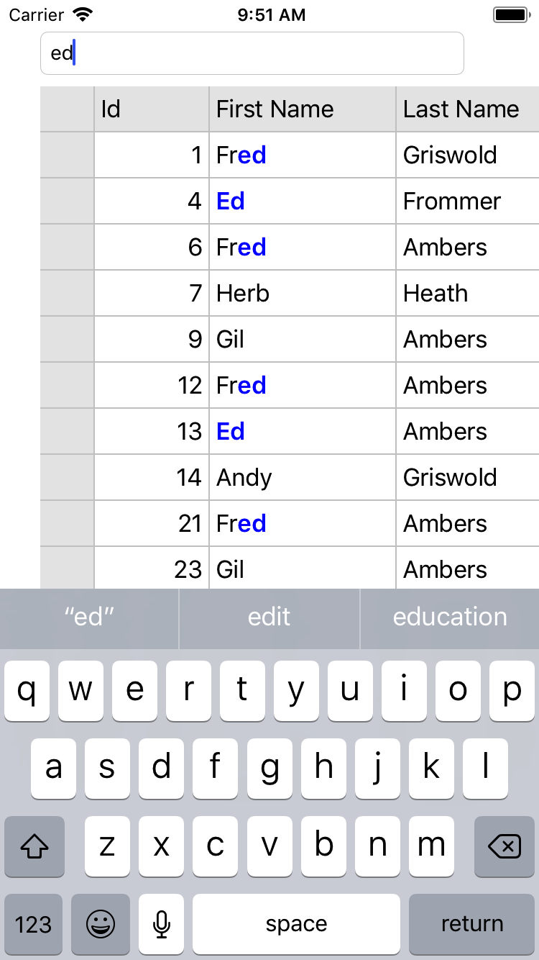Screen dimensions: 539x960
Task: Select the Frommer last name cell
Action: pos(467,201)
